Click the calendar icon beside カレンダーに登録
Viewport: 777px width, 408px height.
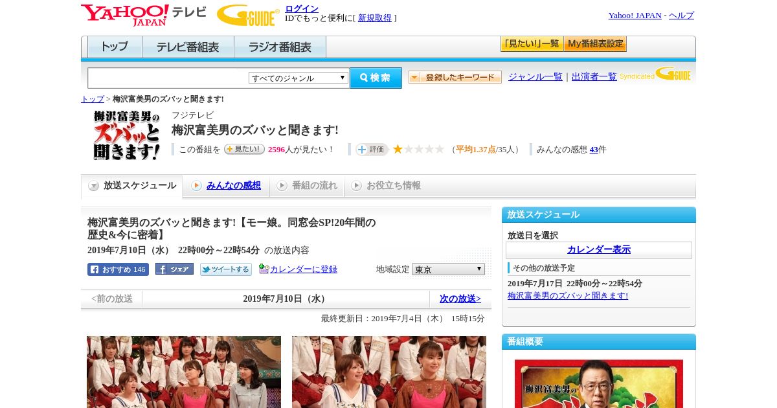pos(264,269)
